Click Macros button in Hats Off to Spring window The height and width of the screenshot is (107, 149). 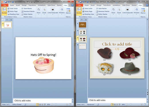pos(68,11)
